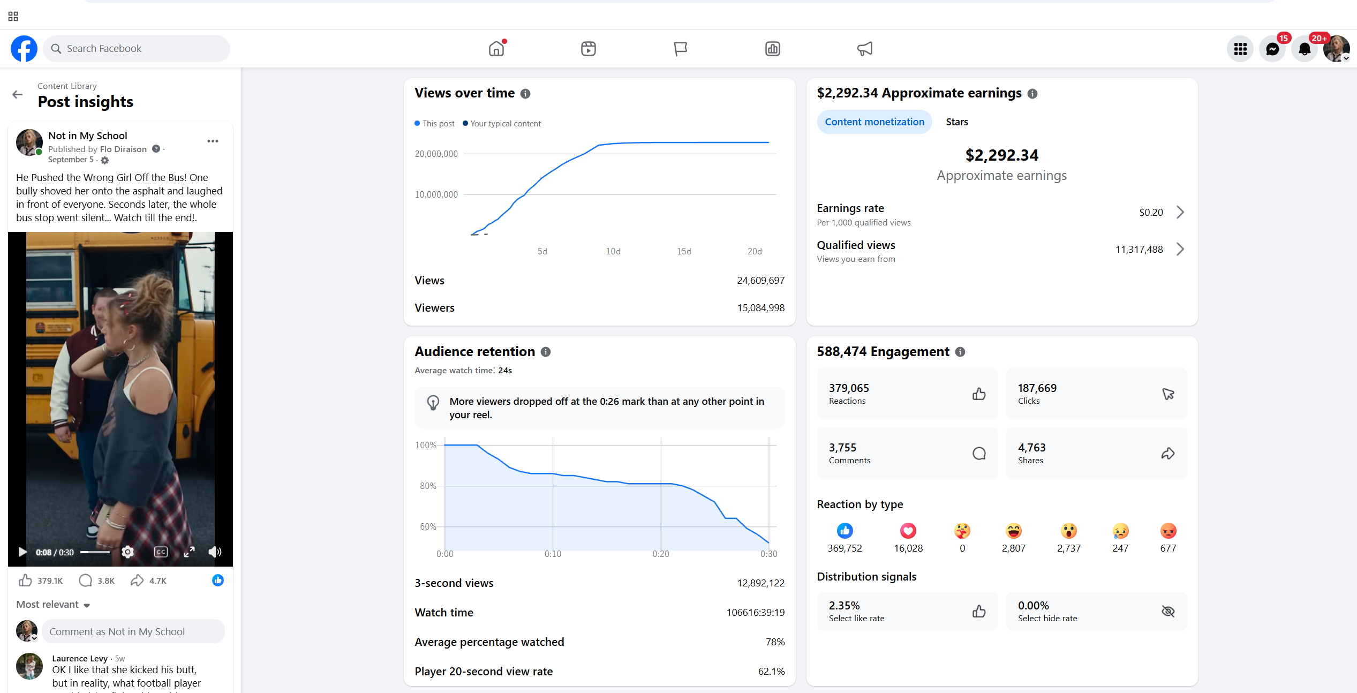Open the post's three-dot options menu
The image size is (1357, 693).
pos(213,141)
